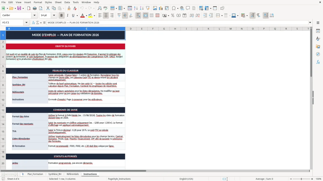Viewport: 323px width, 181px height.
Task: Switch to Référentiels sheet tab
Action: click(73, 174)
